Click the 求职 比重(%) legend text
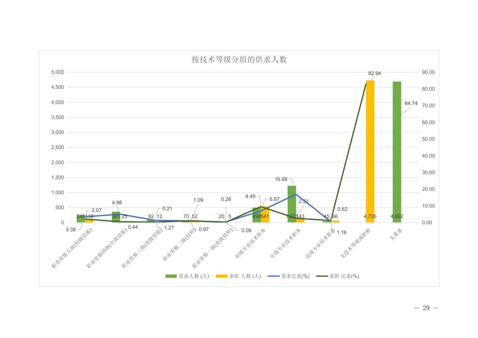 pyautogui.click(x=344, y=276)
